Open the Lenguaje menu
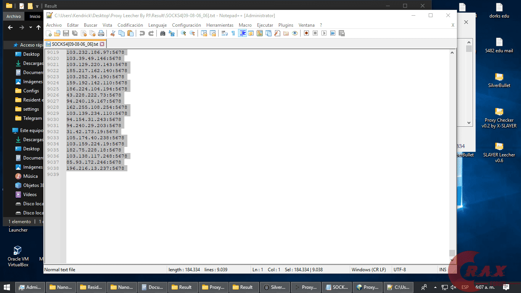This screenshot has height=293, width=521. (x=158, y=25)
